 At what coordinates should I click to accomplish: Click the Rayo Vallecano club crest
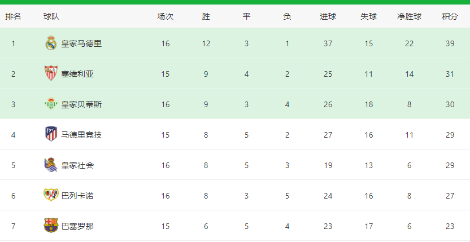pyautogui.click(x=51, y=195)
